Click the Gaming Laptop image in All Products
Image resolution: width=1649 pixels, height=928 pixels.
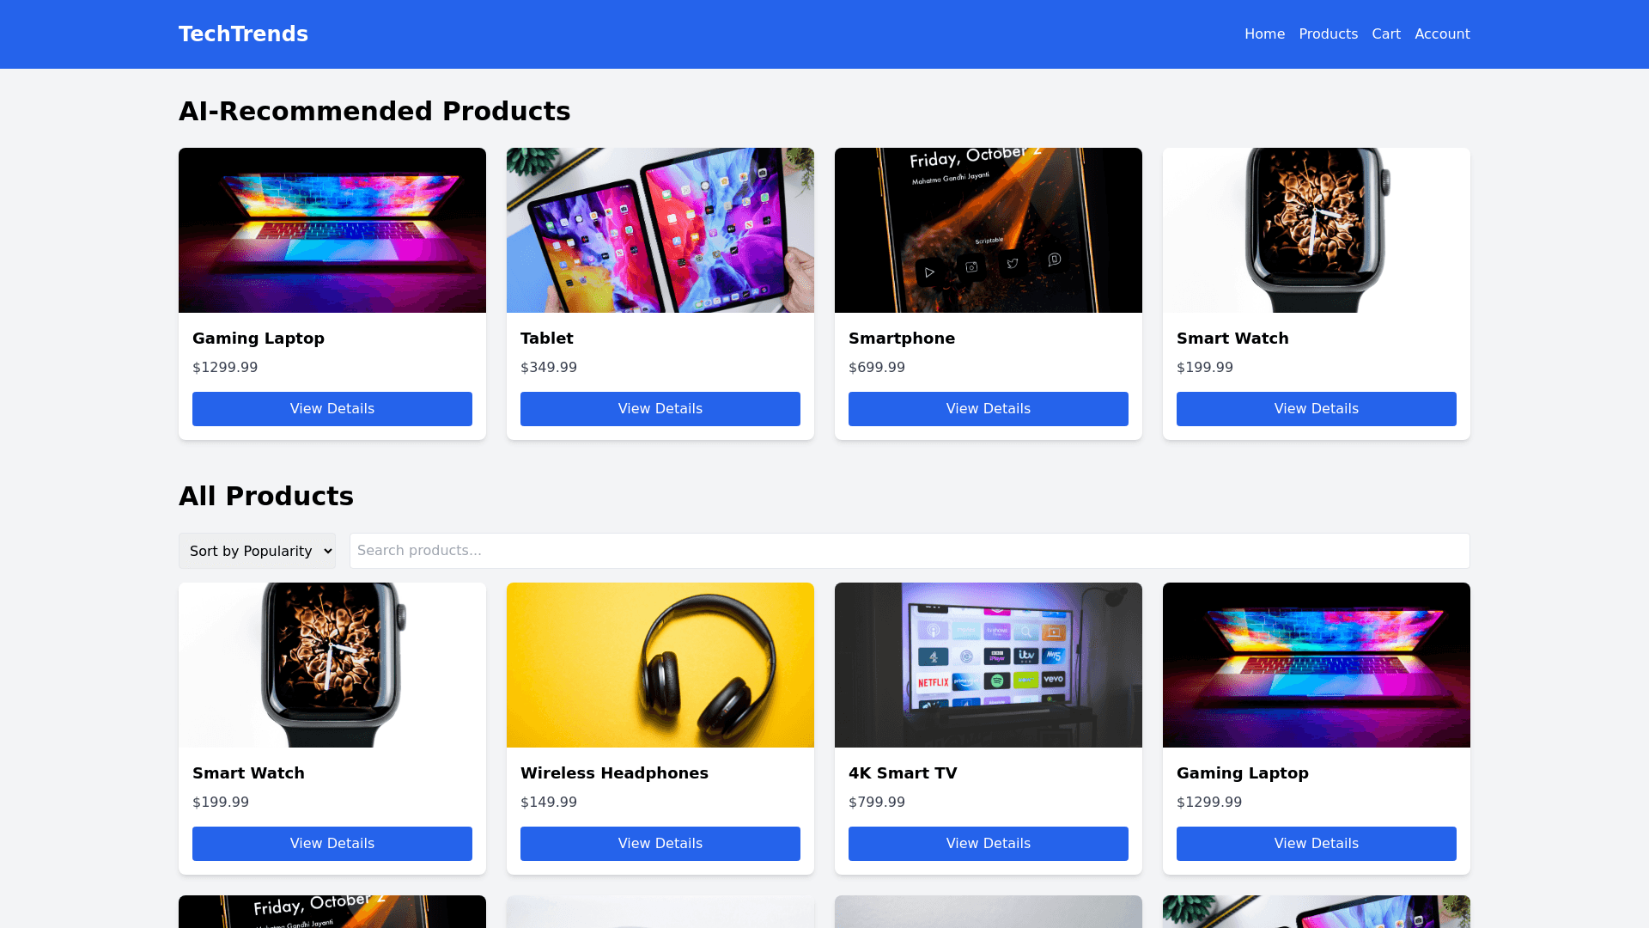tap(1317, 665)
